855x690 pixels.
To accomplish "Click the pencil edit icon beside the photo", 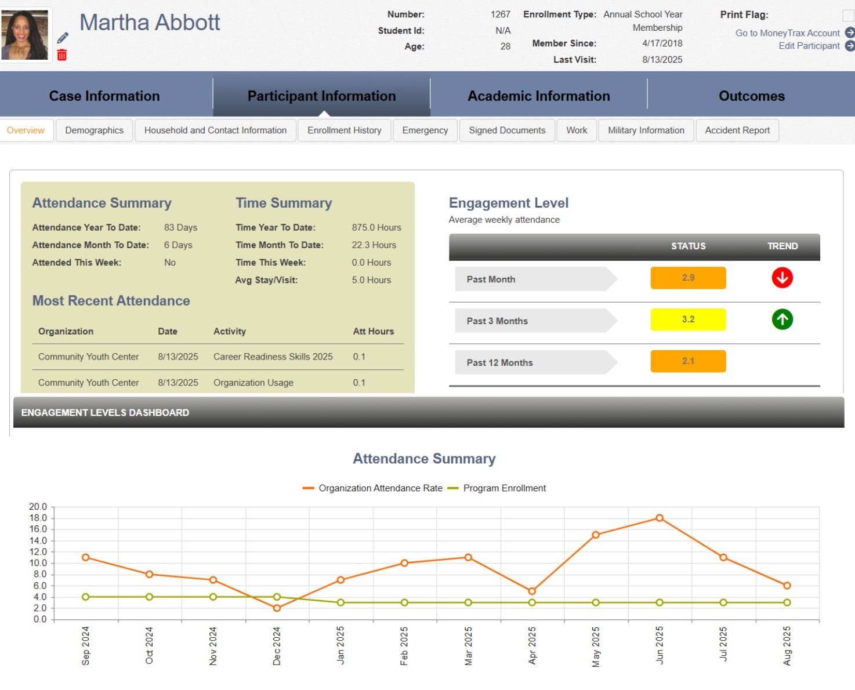I will [x=63, y=38].
